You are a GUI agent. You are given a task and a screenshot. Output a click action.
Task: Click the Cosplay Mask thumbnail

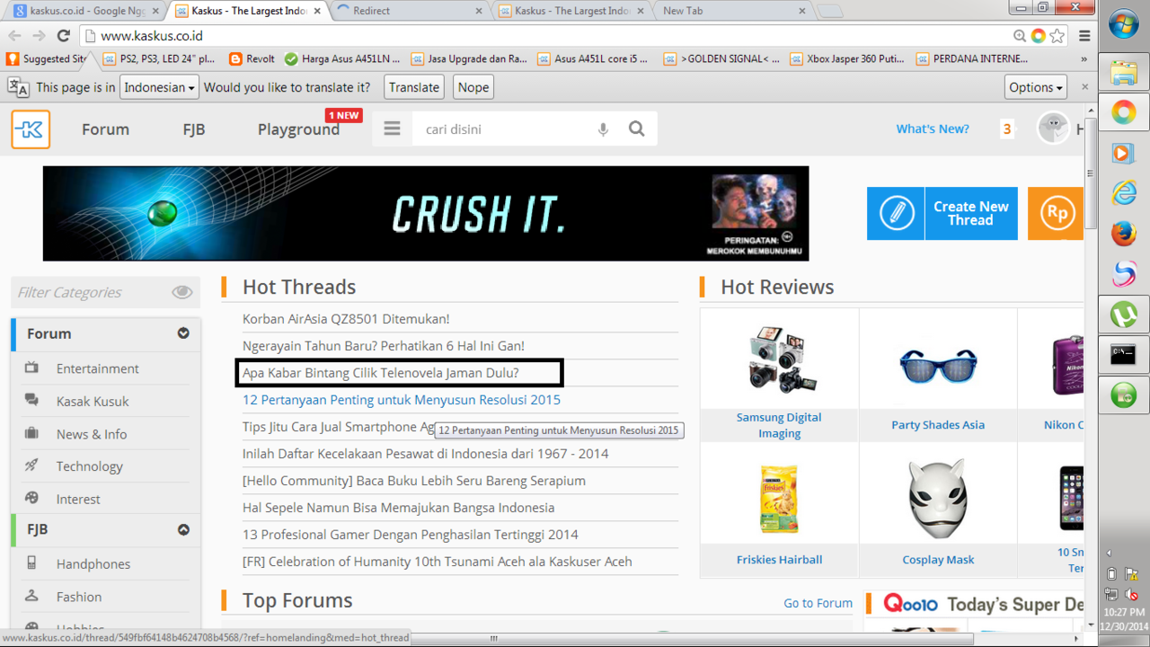point(938,500)
